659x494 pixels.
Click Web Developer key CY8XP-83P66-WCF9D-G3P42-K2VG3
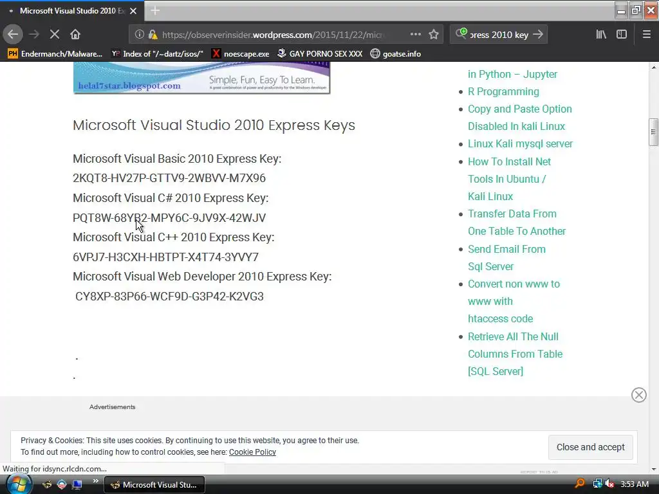169,296
